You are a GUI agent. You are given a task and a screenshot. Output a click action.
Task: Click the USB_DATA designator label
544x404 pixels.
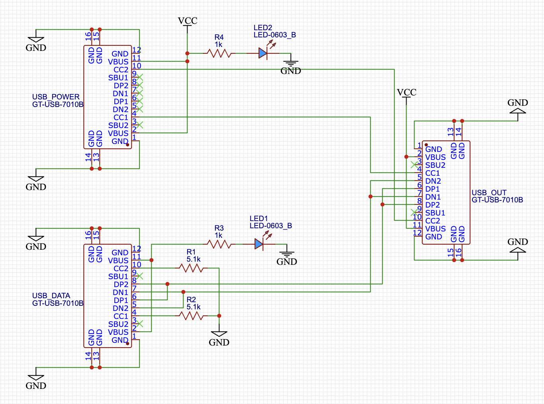[51, 296]
